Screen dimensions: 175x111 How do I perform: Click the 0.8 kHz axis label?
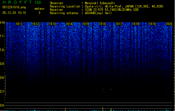coord(2,78)
